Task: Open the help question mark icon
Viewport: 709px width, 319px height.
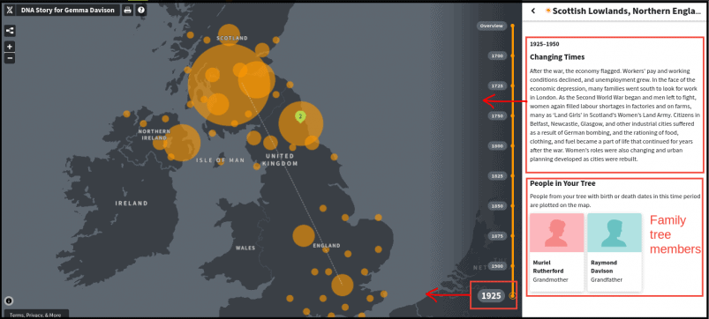Action: point(141,10)
